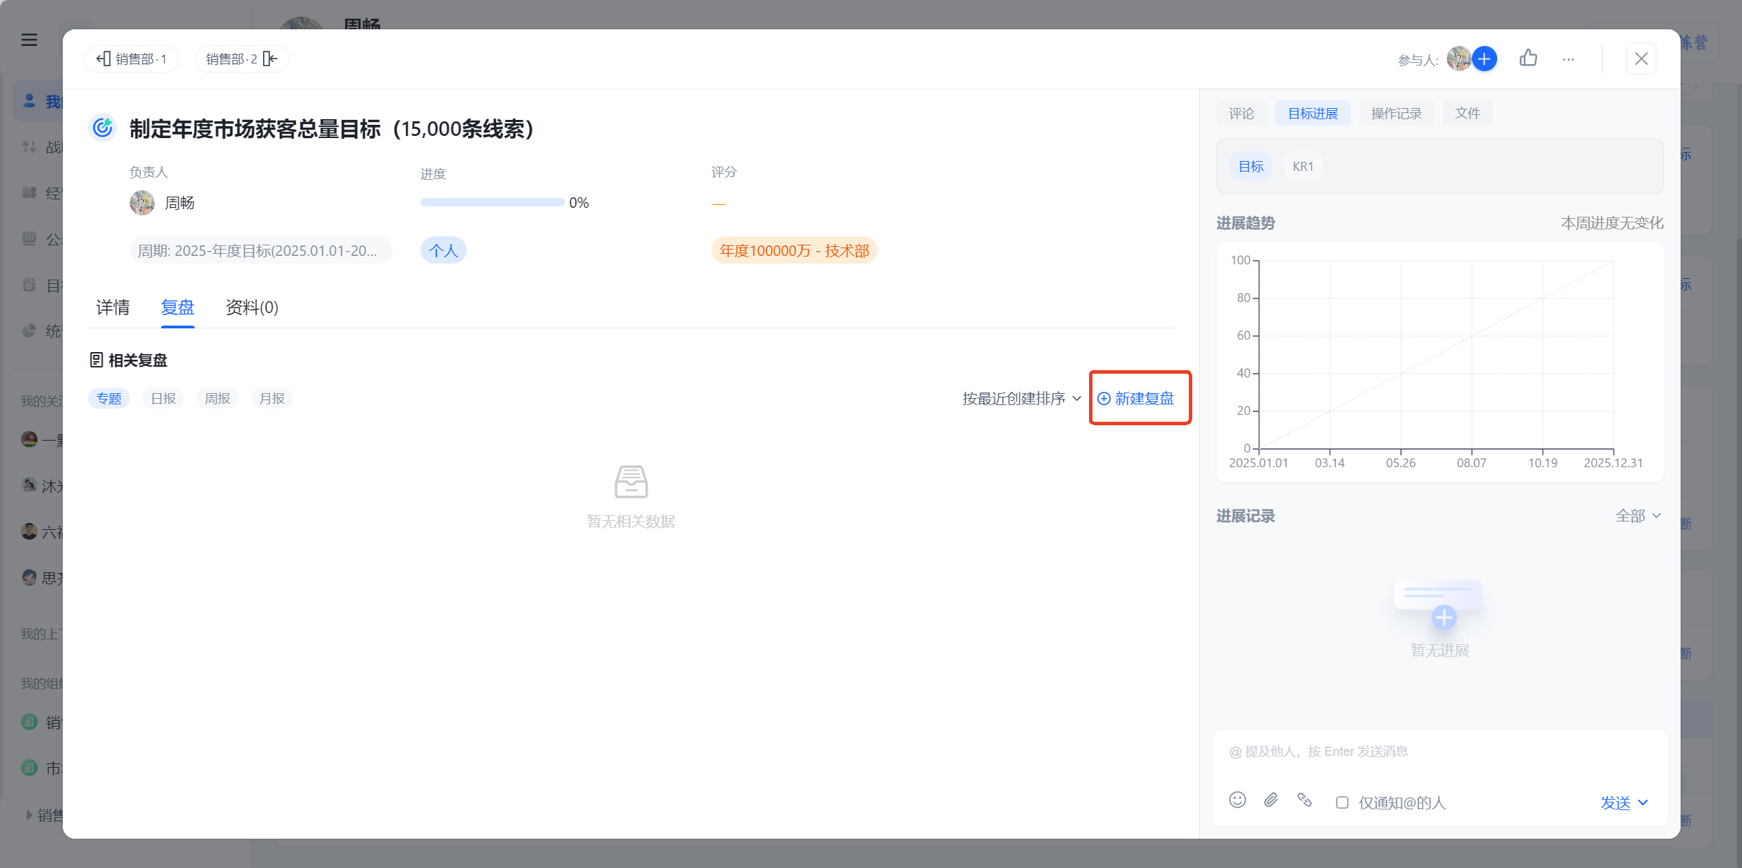The image size is (1742, 868).
Task: Open the 文件 tab
Action: click(1468, 114)
